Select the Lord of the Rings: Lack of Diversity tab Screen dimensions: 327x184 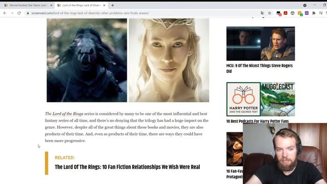point(81,5)
